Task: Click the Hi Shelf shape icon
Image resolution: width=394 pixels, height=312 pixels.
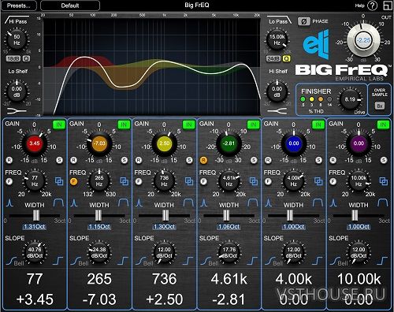Action: (277, 111)
